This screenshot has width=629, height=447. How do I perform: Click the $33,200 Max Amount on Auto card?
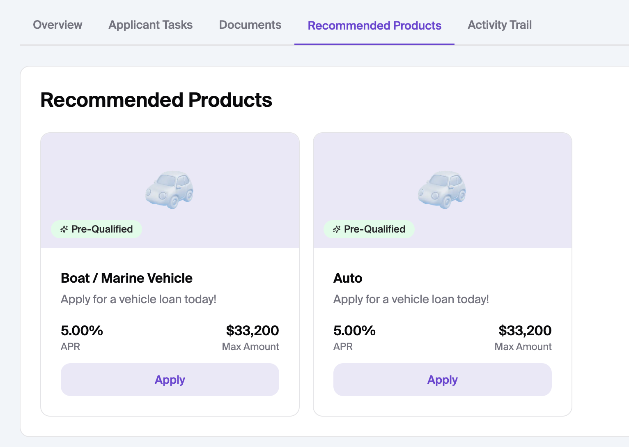click(x=525, y=330)
